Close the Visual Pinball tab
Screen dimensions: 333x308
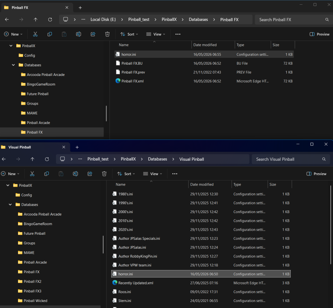pyautogui.click(x=64, y=147)
